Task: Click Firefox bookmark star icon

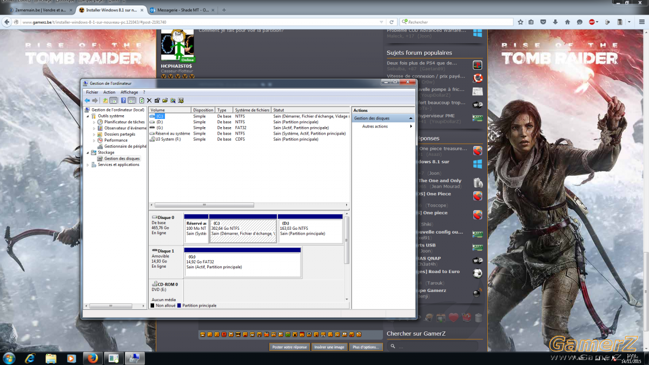Action: (520, 22)
